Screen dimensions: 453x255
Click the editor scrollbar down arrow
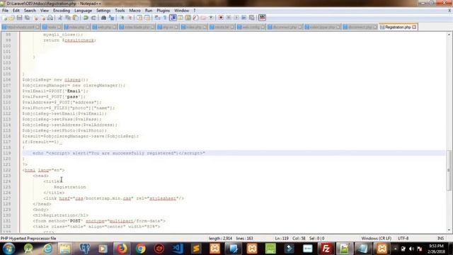[x=449, y=229]
